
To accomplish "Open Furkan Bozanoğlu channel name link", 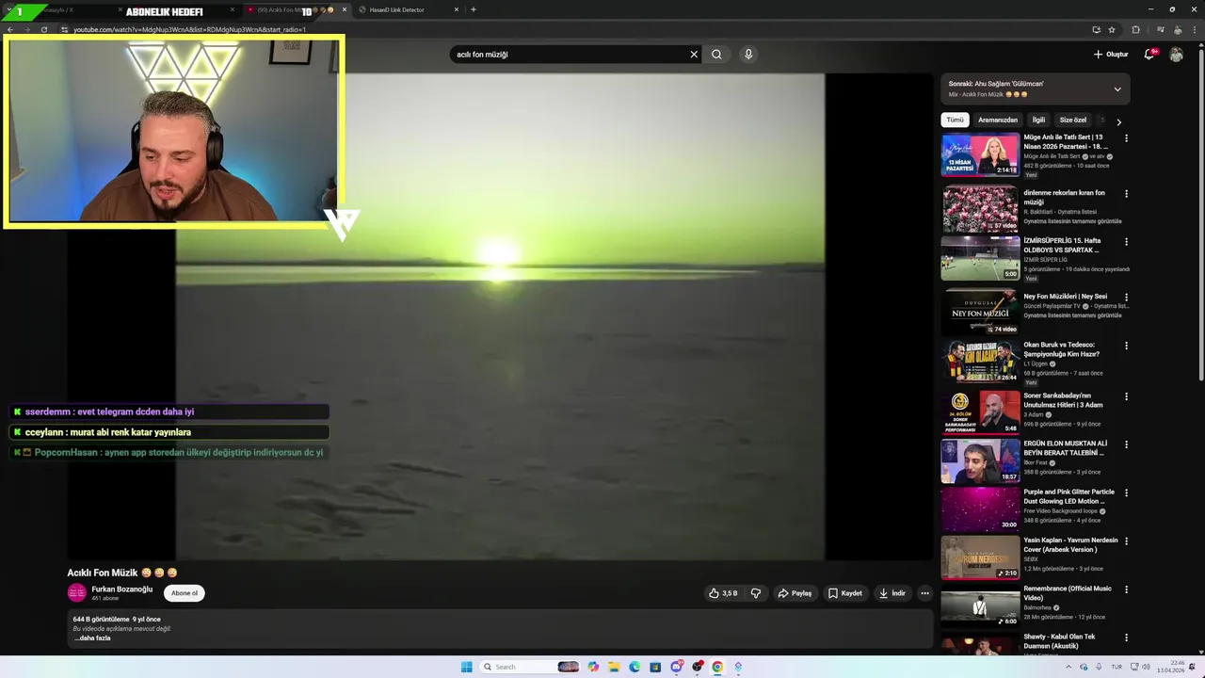I will click(x=121, y=589).
